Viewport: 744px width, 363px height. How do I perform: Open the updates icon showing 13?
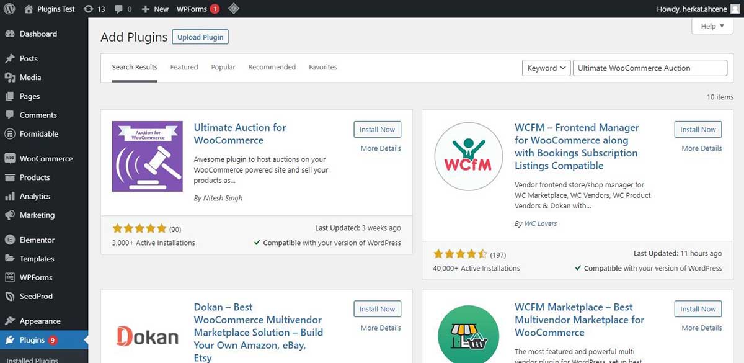click(x=88, y=9)
